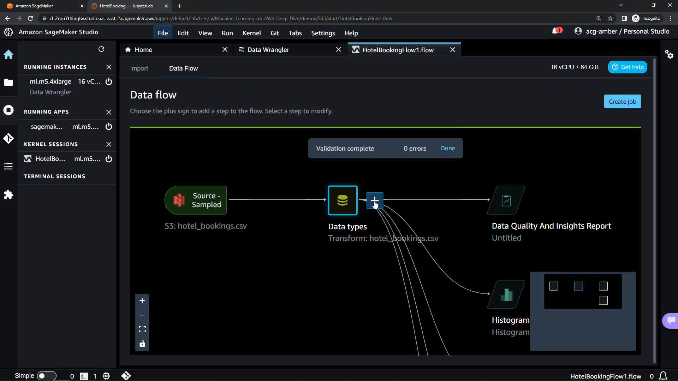The image size is (678, 381).
Task: Toggle the Simple interface mode switch
Action: 46,376
